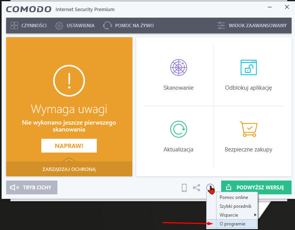Click the Skanowanie radar icon

tap(179, 67)
